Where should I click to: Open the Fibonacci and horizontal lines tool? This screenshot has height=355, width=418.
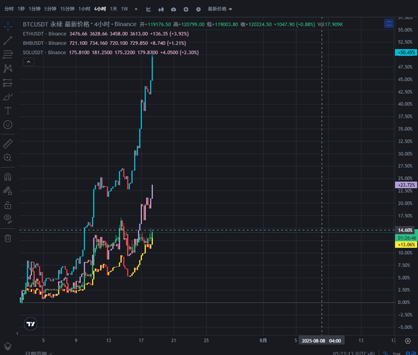tap(8, 54)
